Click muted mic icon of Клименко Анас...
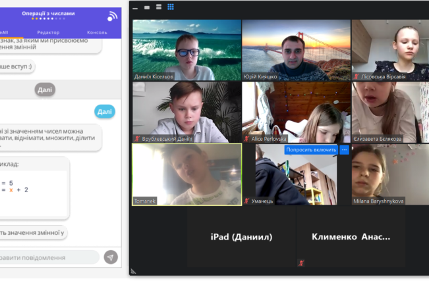429x281 pixels. click(301, 263)
